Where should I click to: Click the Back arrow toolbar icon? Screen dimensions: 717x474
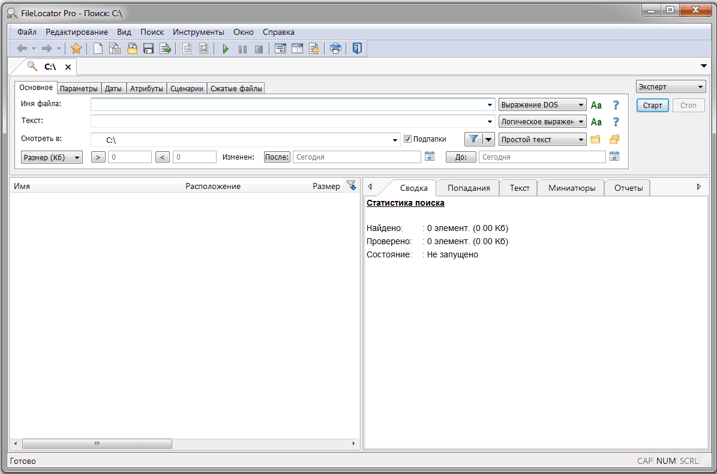22,49
